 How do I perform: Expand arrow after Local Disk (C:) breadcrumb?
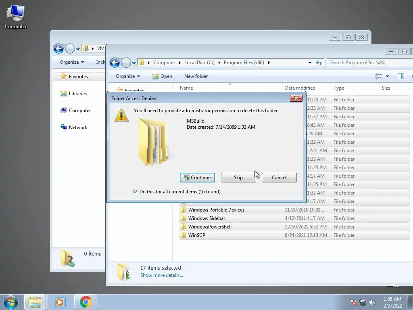tap(219, 63)
